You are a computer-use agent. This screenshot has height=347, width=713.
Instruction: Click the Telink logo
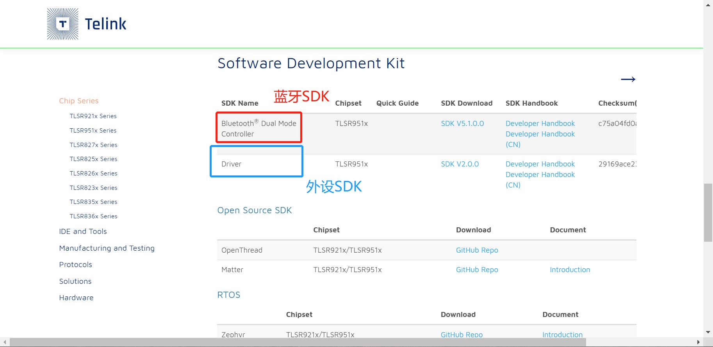[x=87, y=24]
